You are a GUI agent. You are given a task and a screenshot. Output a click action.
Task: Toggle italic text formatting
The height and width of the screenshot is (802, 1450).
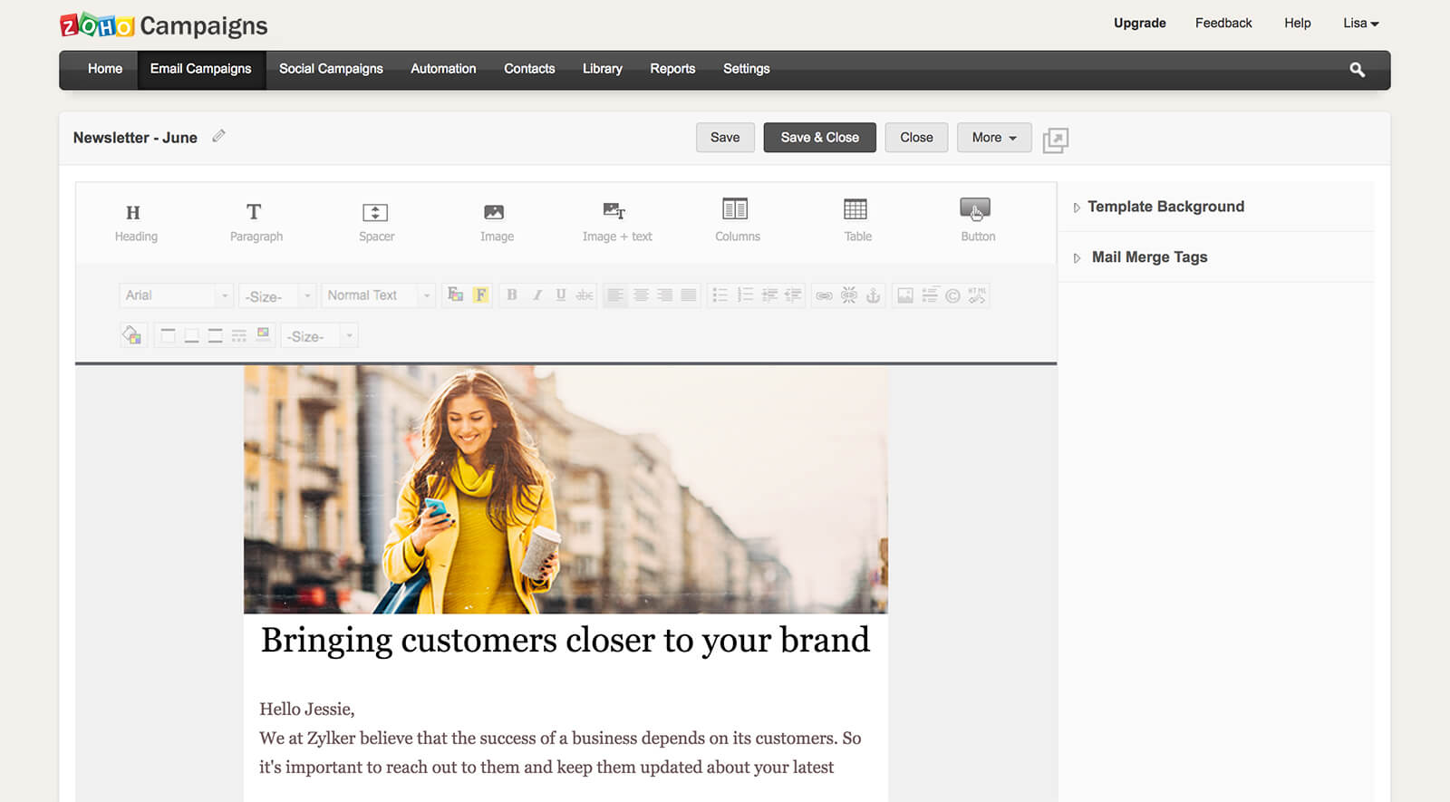[x=536, y=295]
